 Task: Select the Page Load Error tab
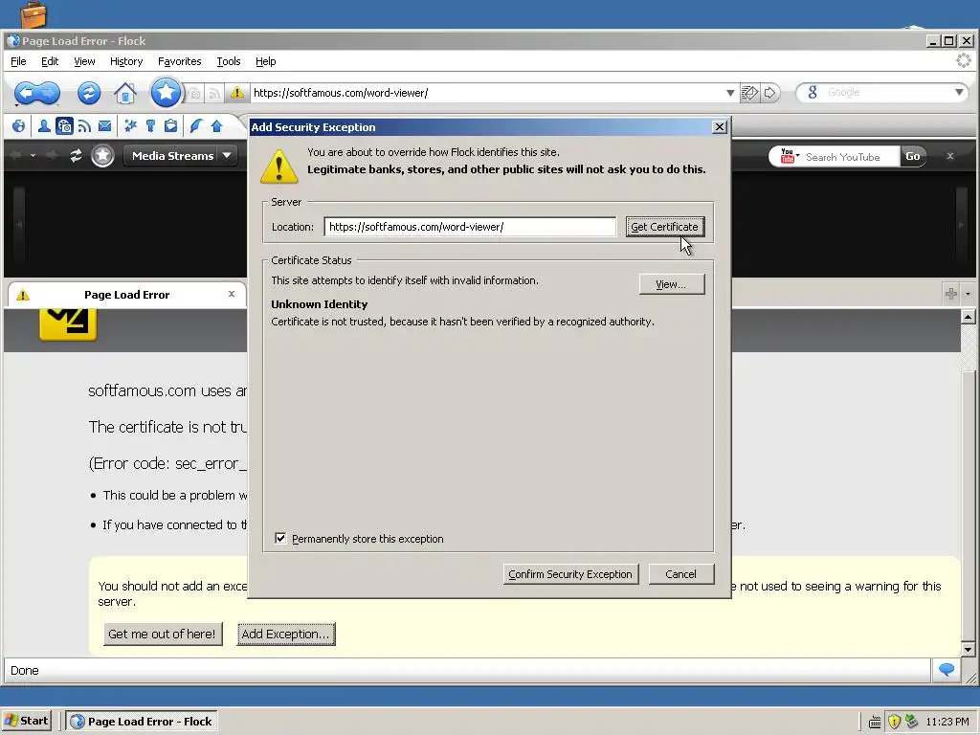click(x=127, y=295)
